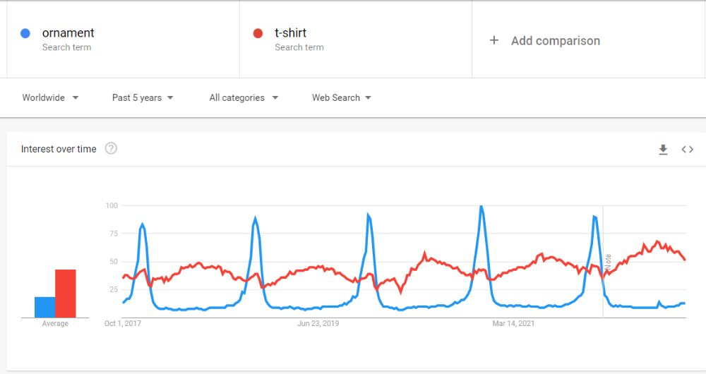
Task: Click the blue dot for ornament
Action: pyautogui.click(x=25, y=33)
